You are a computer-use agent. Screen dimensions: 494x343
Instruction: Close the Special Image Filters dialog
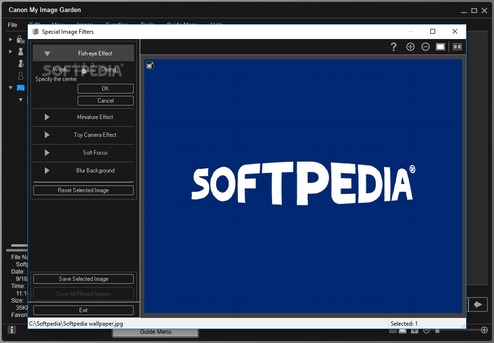pyautogui.click(x=454, y=31)
